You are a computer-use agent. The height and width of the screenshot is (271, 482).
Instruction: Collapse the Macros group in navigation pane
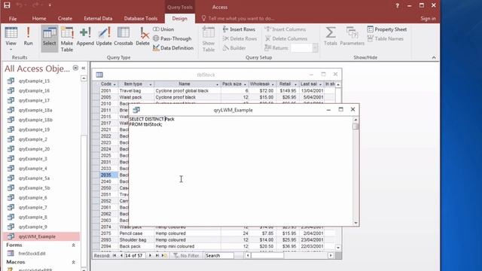(74, 262)
